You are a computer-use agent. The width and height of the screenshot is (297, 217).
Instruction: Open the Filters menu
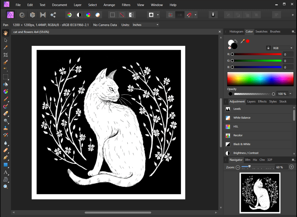click(126, 5)
